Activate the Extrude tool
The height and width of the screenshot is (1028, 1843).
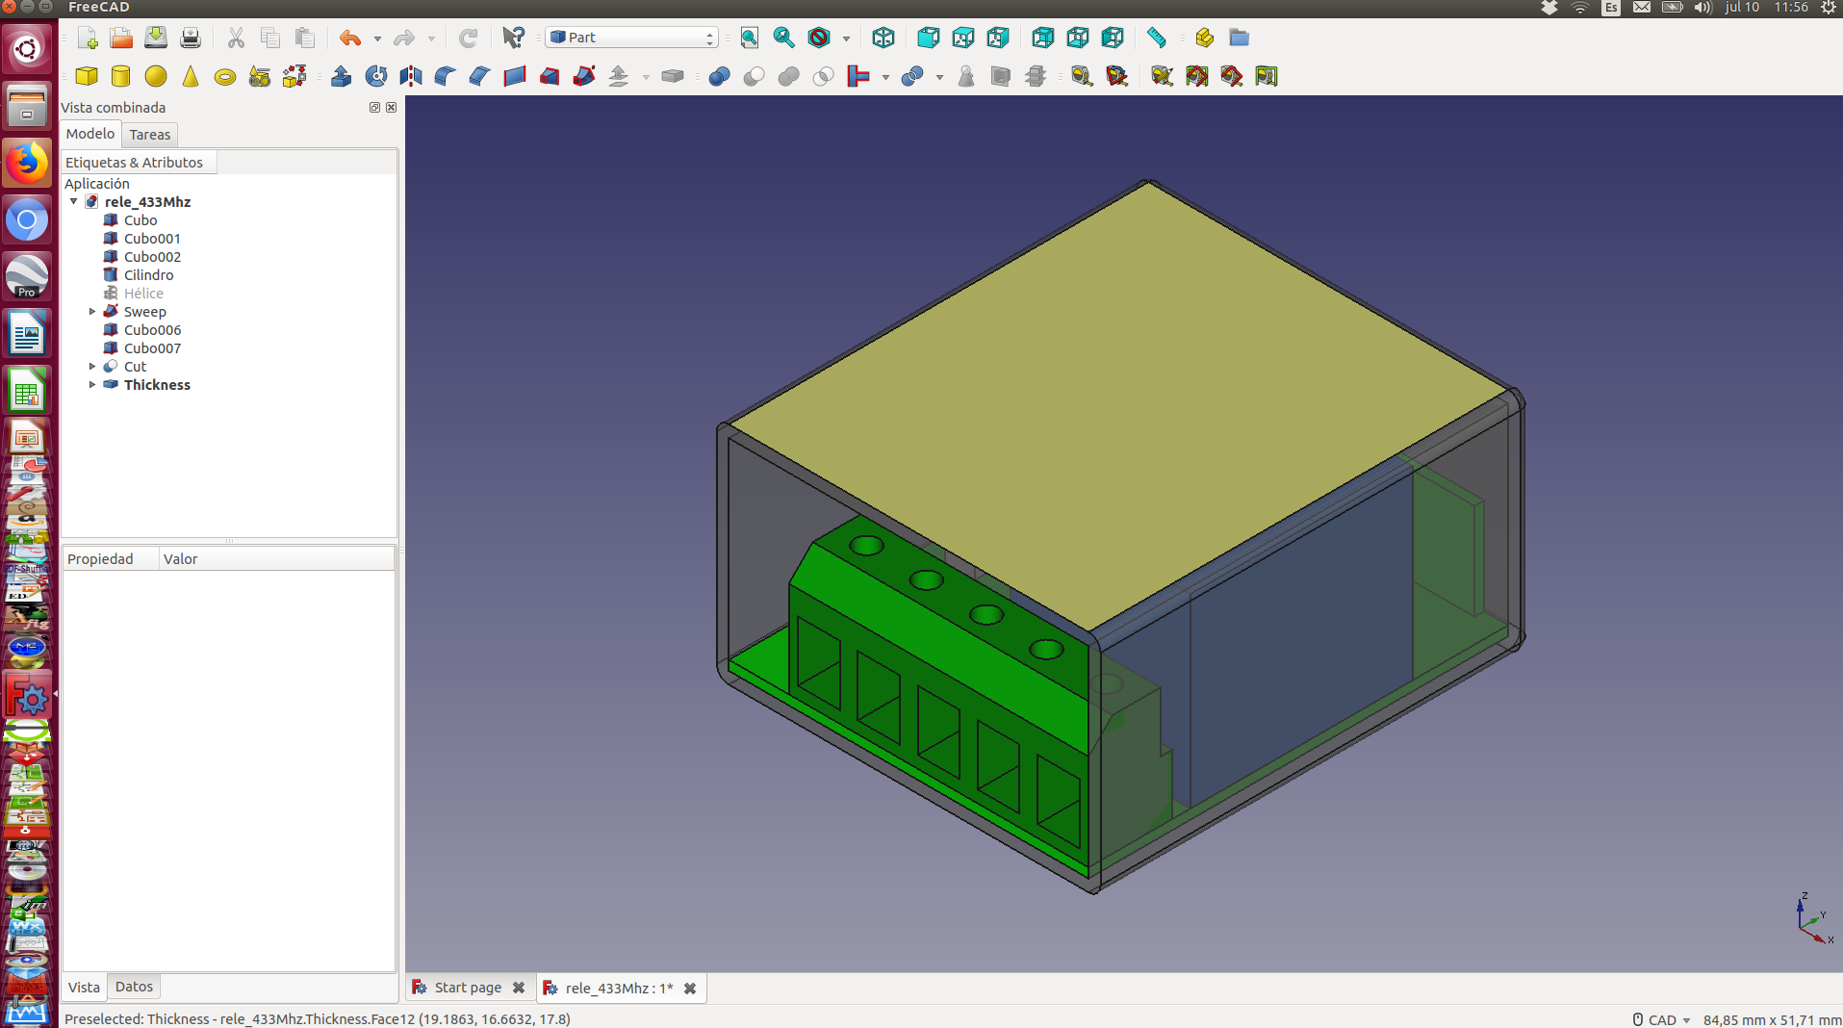point(341,76)
